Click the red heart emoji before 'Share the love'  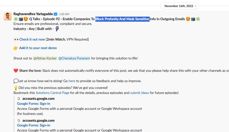tap(16, 71)
